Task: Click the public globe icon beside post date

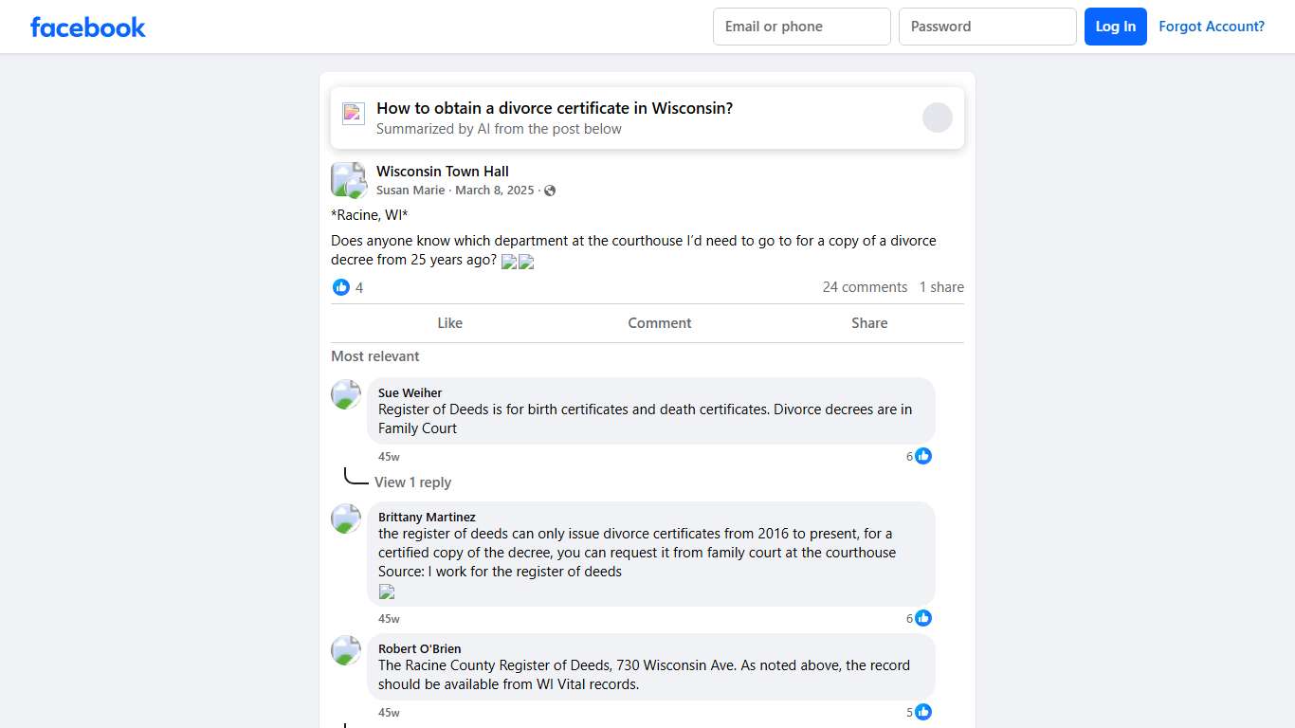Action: pyautogui.click(x=550, y=191)
